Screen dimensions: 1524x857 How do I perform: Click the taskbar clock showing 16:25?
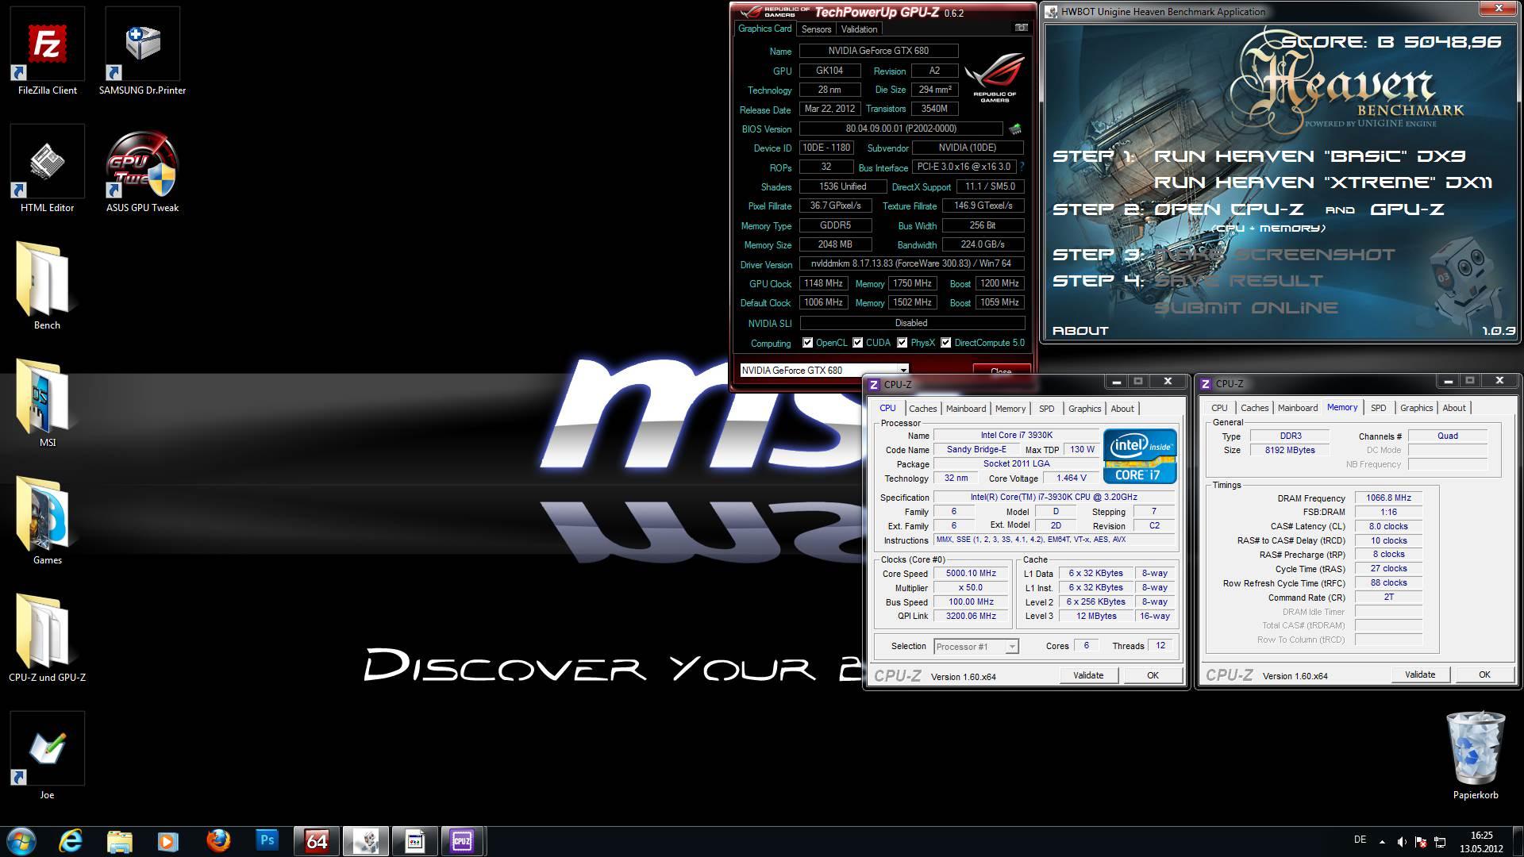click(x=1481, y=842)
